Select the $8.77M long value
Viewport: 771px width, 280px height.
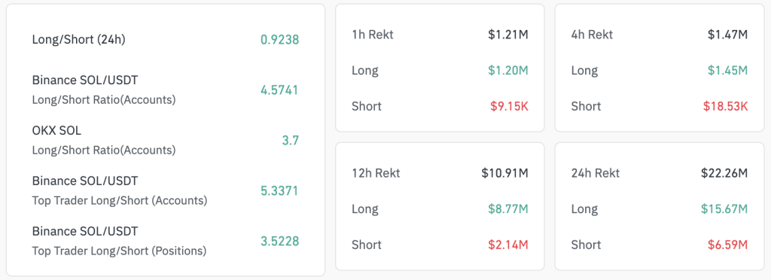coord(508,208)
